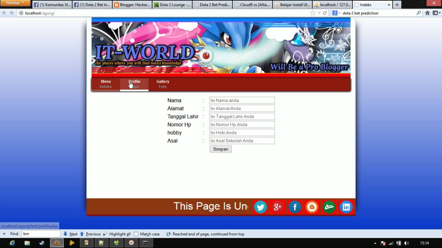Tick the Match case checkbox

coord(136,234)
